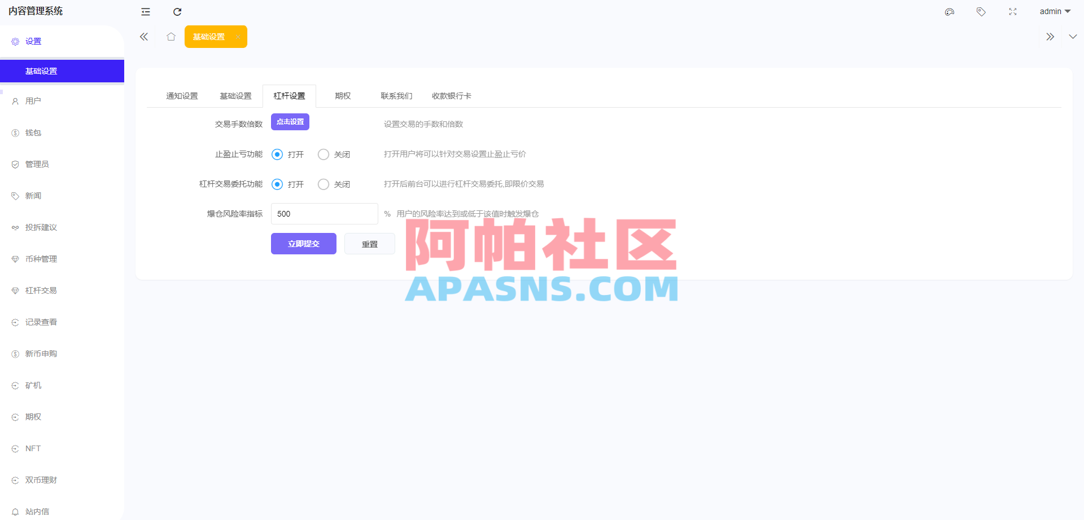Expand the tab actions chevron at top right
Screen dimensions: 1084x520
point(1073,36)
